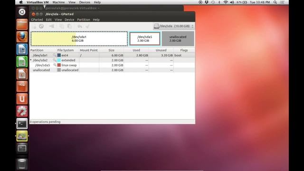Select the /dev/sda5 block in disk map
Screen dimensions: 304x171
click(145, 38)
